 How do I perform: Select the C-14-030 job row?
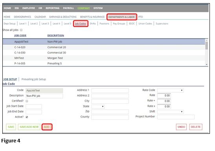104,53
